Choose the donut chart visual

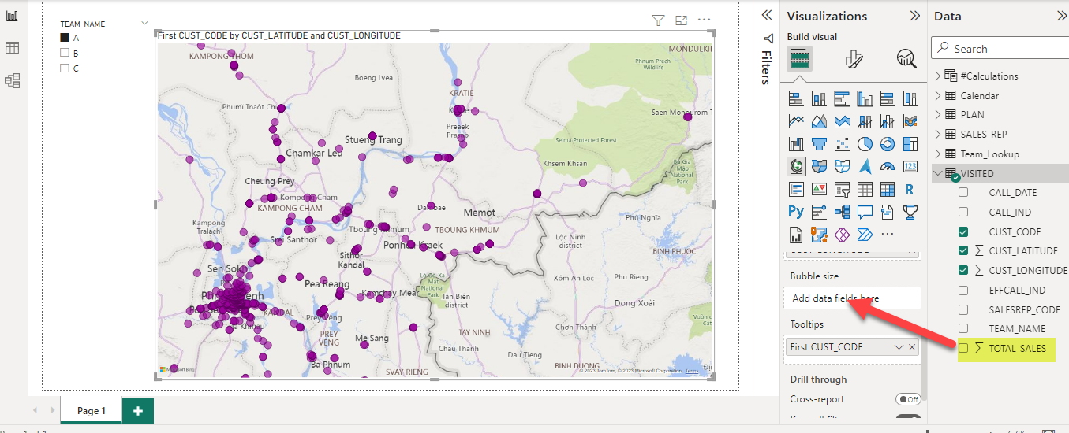[888, 144]
